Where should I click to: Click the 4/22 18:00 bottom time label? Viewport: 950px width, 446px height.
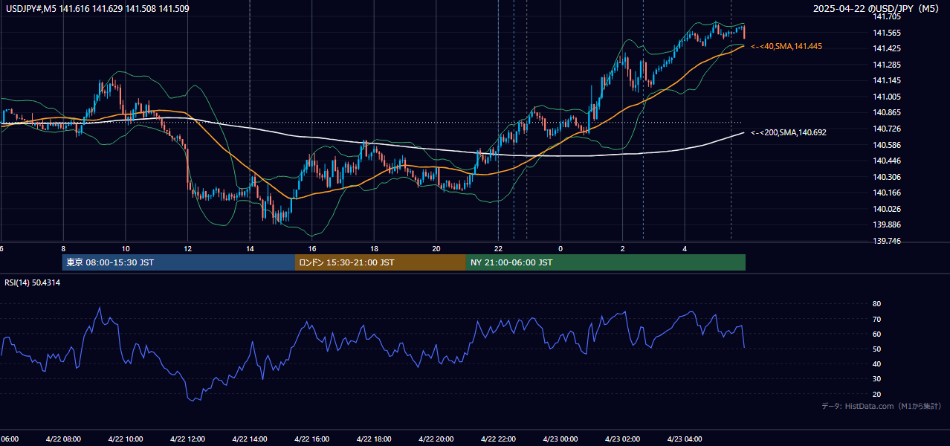(374, 439)
